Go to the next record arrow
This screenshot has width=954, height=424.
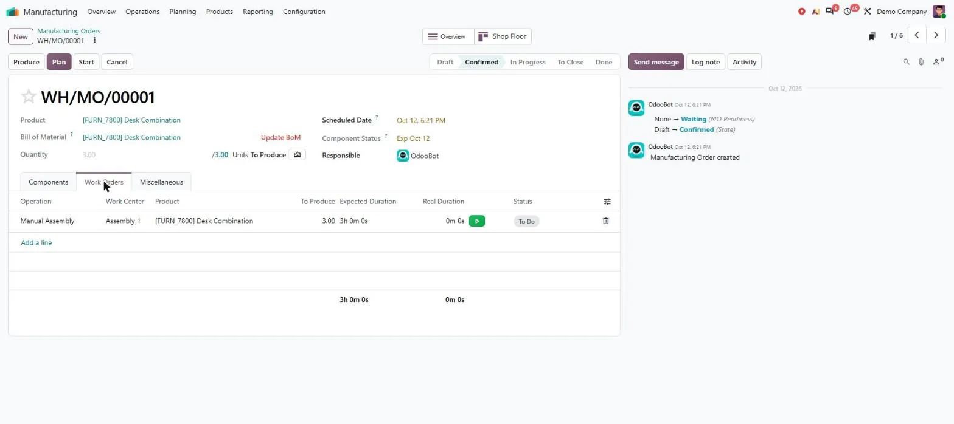[x=936, y=36]
